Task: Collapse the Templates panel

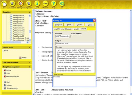Action: click(30, 12)
